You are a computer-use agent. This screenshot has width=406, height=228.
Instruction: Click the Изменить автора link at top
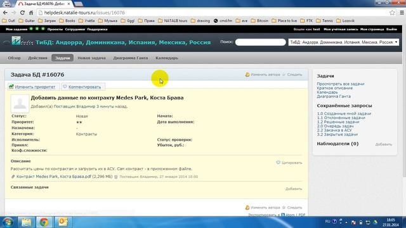[263, 75]
